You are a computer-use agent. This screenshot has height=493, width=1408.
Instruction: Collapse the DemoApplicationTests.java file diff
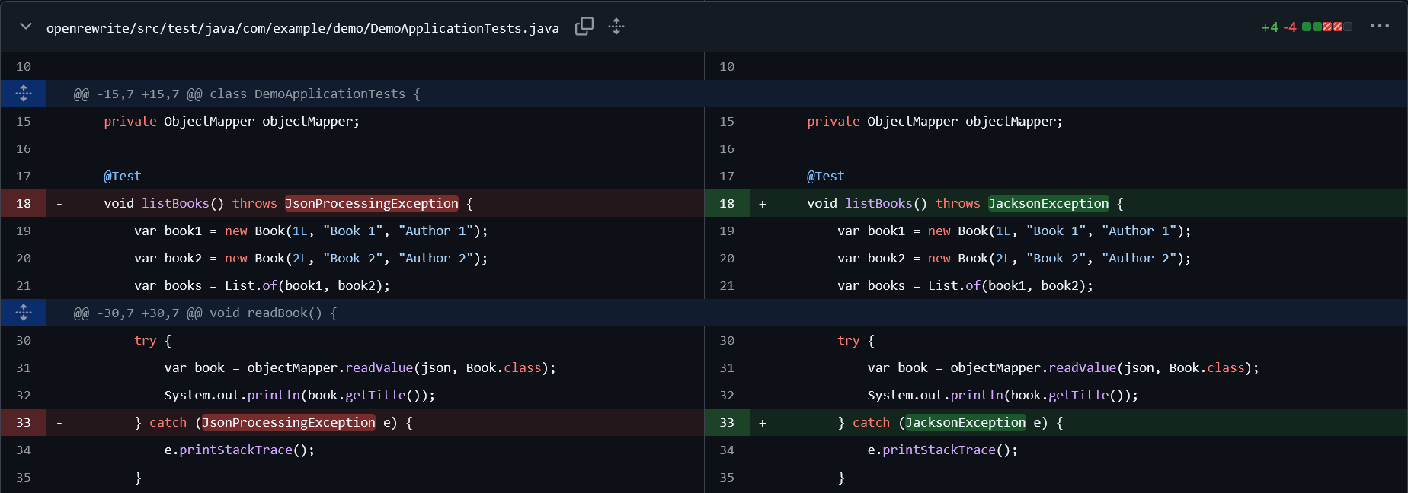point(26,27)
